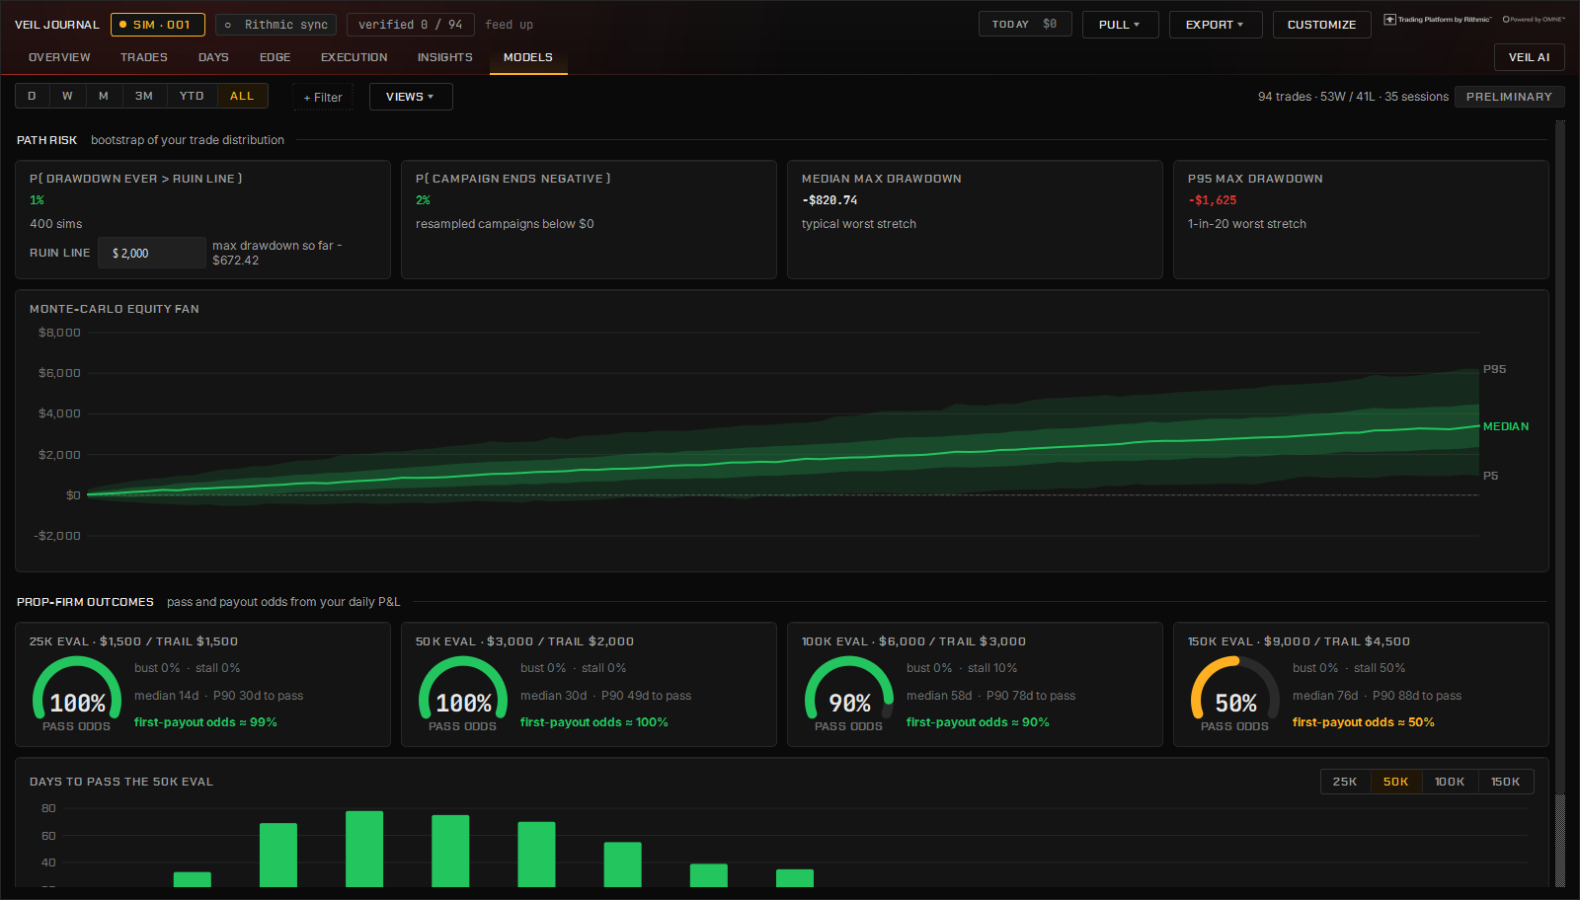
Task: Click the -$1,625 P95 drawdown value
Action: coord(1213,200)
